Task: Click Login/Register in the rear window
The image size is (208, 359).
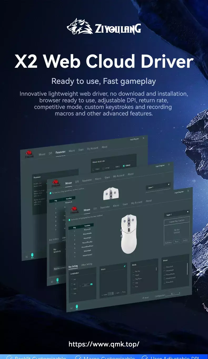Action: [x=134, y=139]
